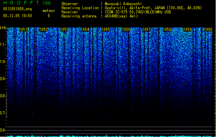Click the 1856 time marker
This screenshot has width=216, height=137.
pyautogui.click(x=126, y=29)
